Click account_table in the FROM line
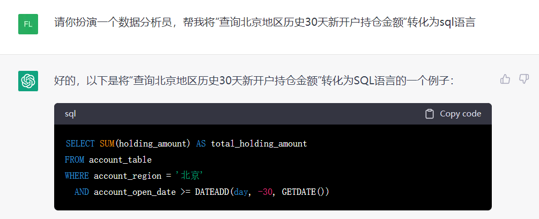The height and width of the screenshot is (219, 539). point(120,160)
